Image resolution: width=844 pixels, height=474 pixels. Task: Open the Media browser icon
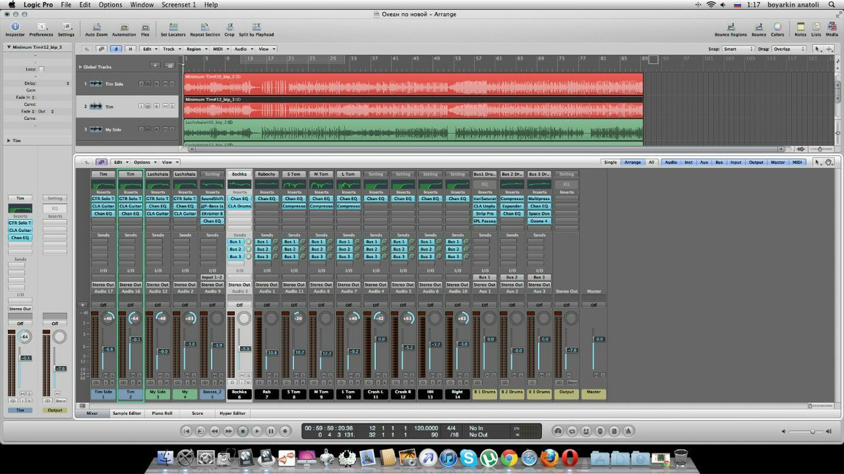(832, 27)
